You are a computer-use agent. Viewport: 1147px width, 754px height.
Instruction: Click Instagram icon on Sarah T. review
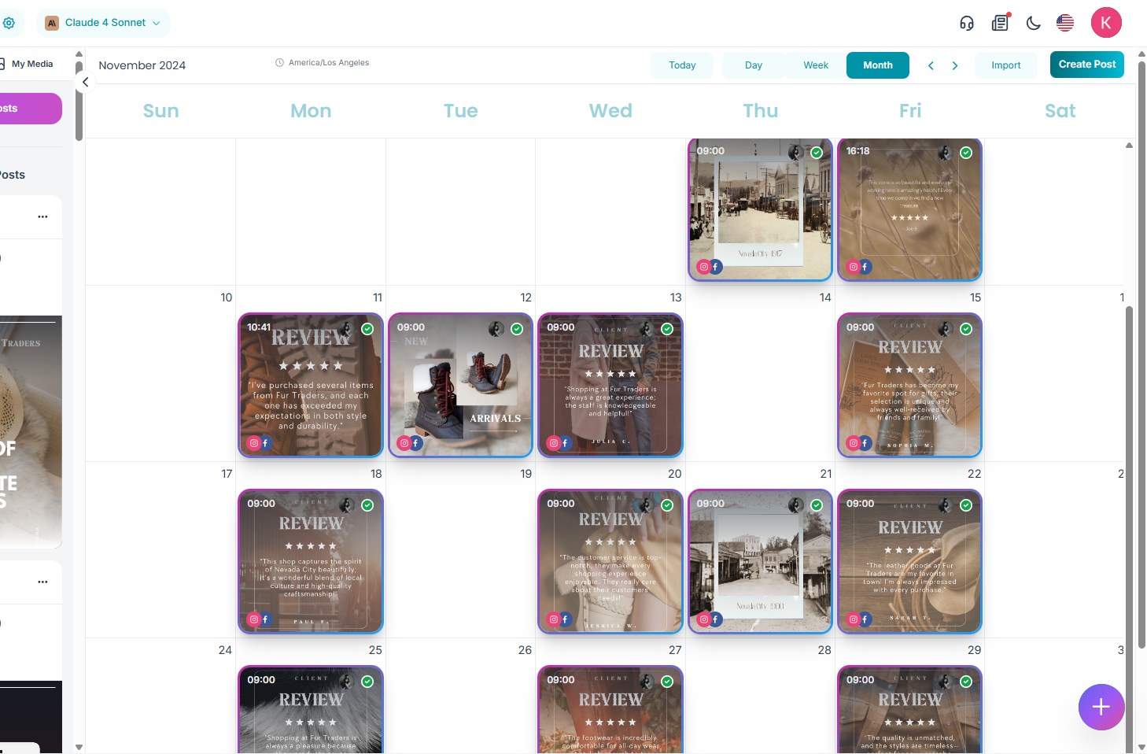pyautogui.click(x=853, y=619)
